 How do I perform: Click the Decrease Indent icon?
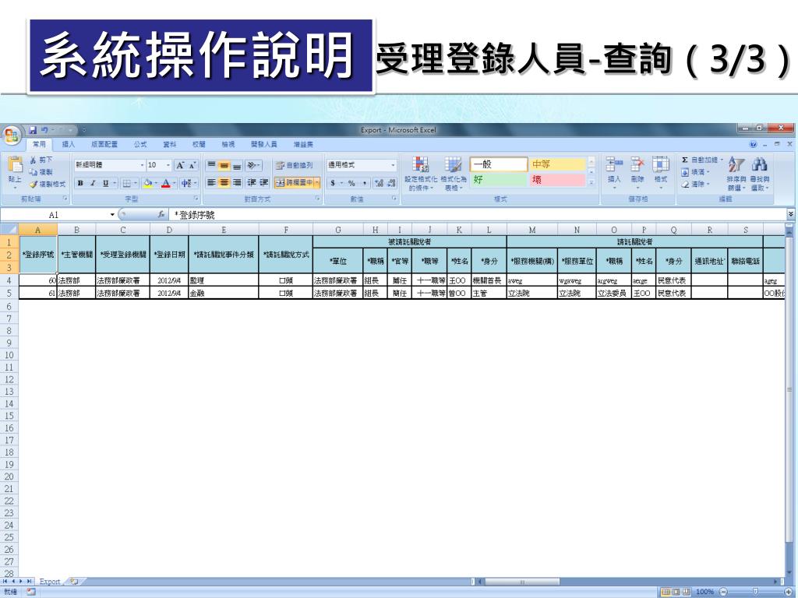(x=252, y=182)
